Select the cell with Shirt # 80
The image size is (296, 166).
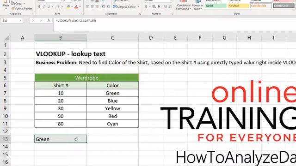click(61, 124)
